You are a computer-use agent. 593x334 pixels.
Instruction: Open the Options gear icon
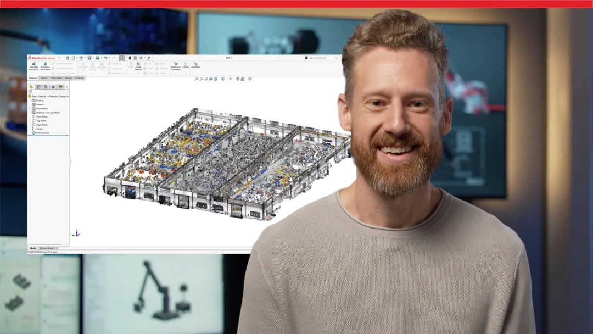(141, 58)
